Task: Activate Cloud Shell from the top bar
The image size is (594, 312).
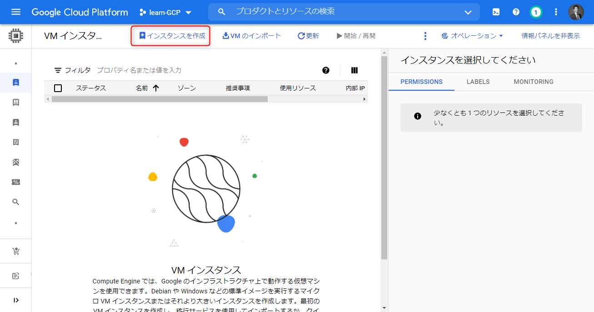Action: point(496,12)
